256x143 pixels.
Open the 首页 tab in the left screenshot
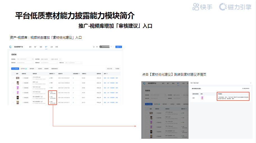pyautogui.click(x=30, y=47)
